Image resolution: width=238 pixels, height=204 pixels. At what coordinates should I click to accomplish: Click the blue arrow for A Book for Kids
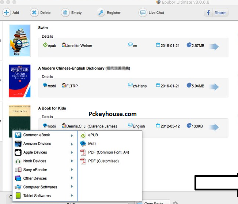[214, 127]
